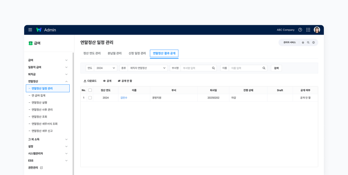Select 연말정산 일정 관리 in sidebar

[x=48, y=88]
